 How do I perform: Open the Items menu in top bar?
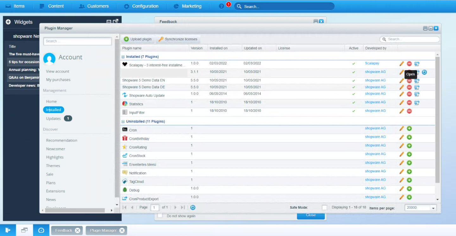[x=15, y=6]
